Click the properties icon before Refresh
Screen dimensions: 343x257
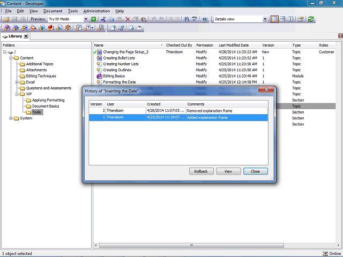tap(301, 19)
